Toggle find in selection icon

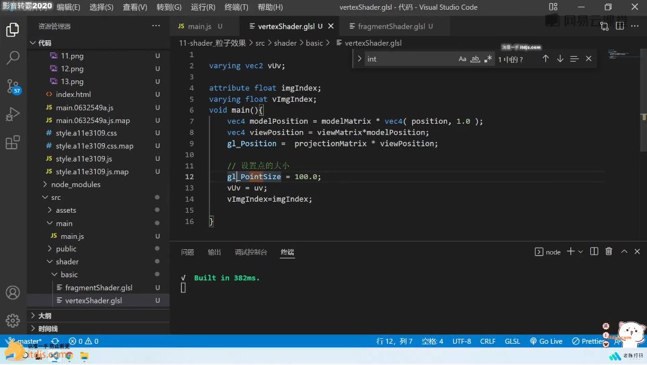click(574, 59)
